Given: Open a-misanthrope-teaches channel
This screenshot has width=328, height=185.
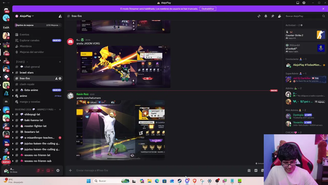Looking at the screenshot, I should [x=38, y=138].
